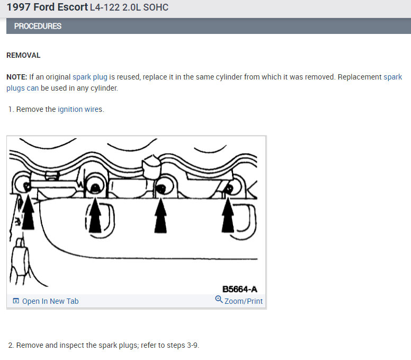Follow the 'spark plug' link in the note
The width and height of the screenshot is (411, 360).
90,77
